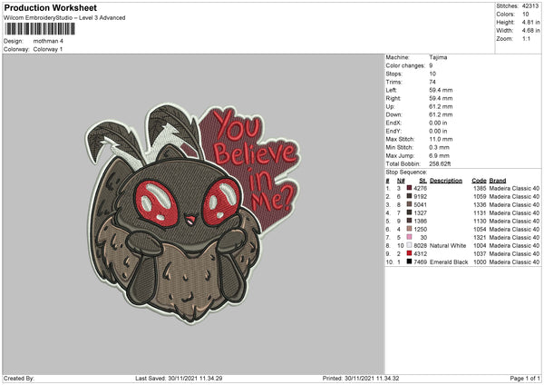The image size is (544, 385).
Task: Click the 'Last Saved' date 30/11/2021 11.34.29
Action: click(x=195, y=378)
